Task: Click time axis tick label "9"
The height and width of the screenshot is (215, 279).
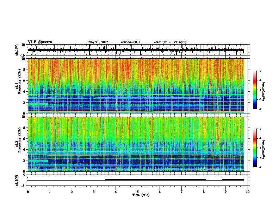Action: point(225,192)
